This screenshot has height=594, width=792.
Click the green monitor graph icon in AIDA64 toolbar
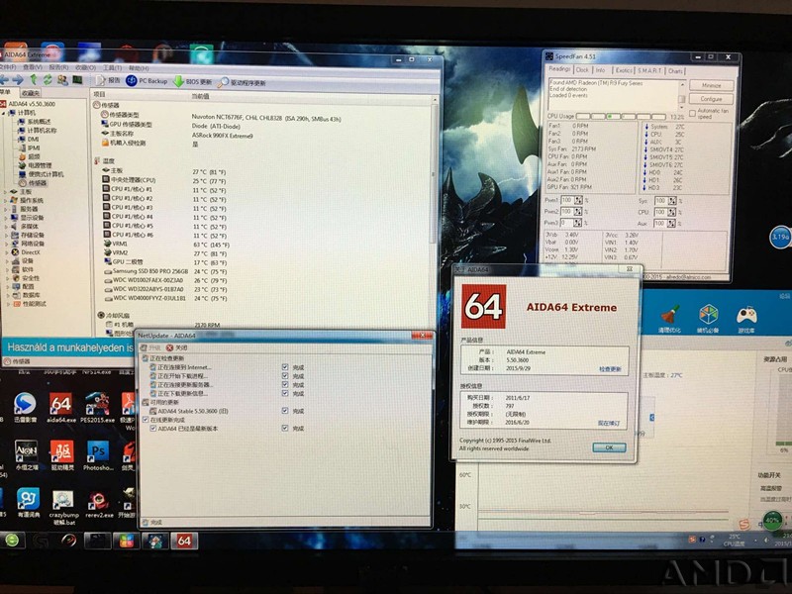(77, 80)
